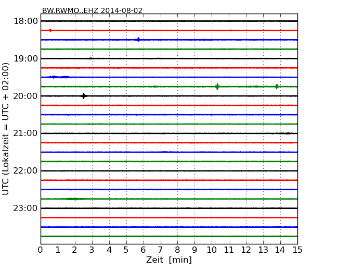Click the black blip at the end of the 21:00 trace
Image resolution: width=338 pixels, height=271 pixels.
(x=287, y=133)
